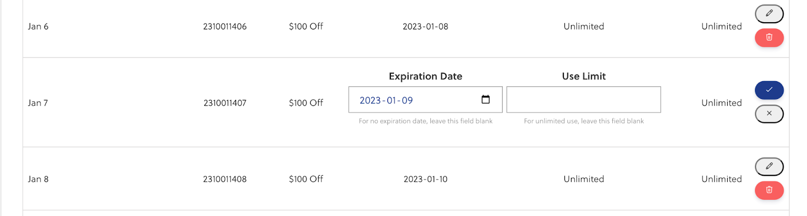Open the calendar picker in Expiration Date
Viewport: 807px width, 216px height.
(486, 99)
